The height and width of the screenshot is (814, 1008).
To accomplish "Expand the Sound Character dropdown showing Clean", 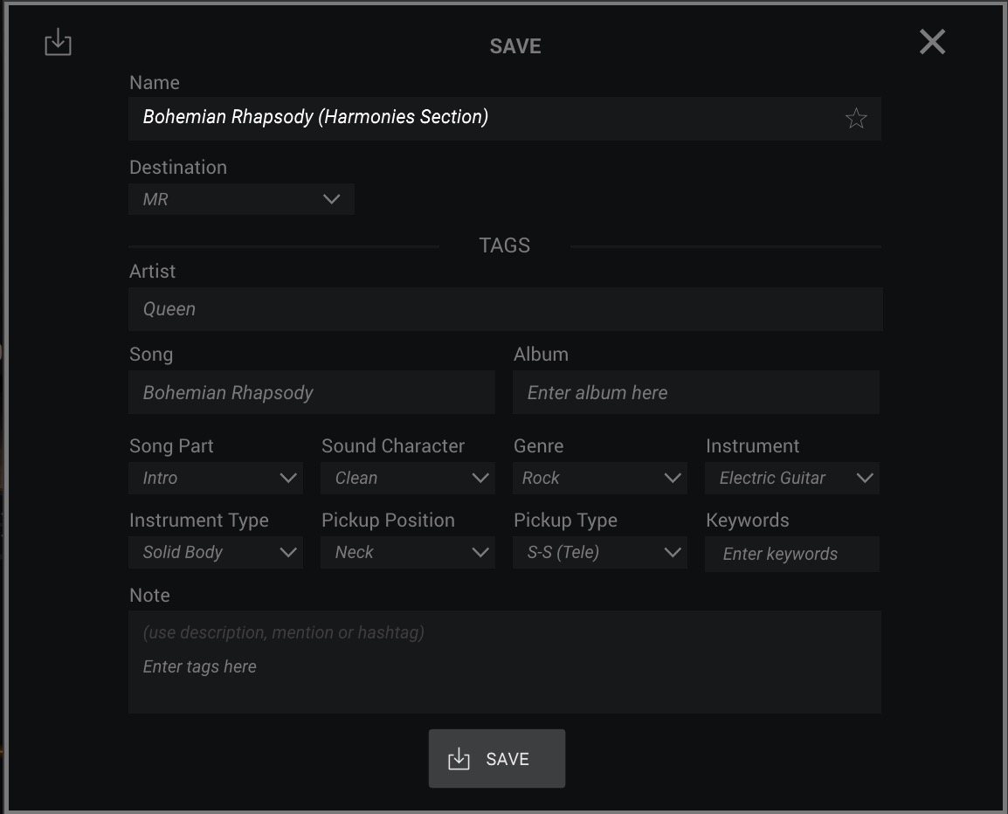I will [408, 478].
